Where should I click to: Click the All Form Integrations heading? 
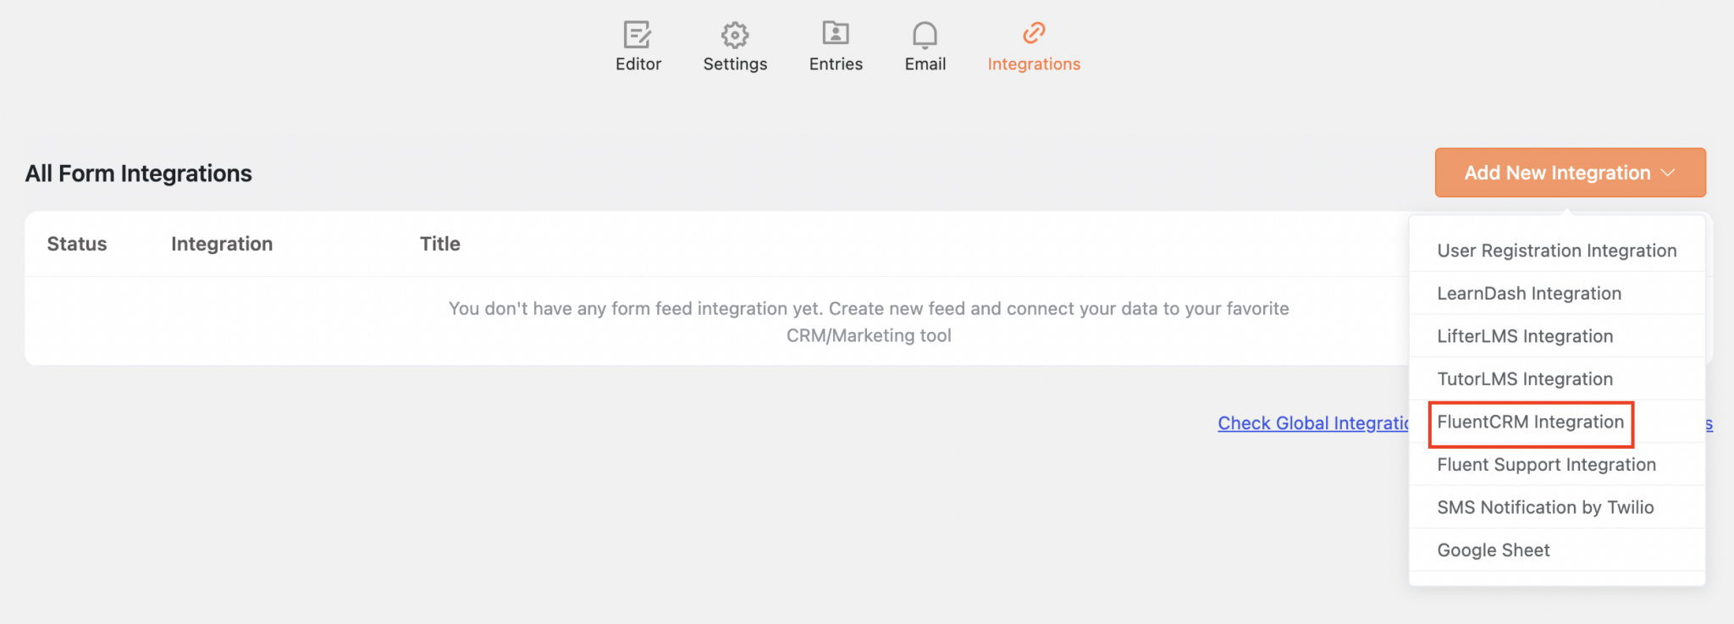138,173
